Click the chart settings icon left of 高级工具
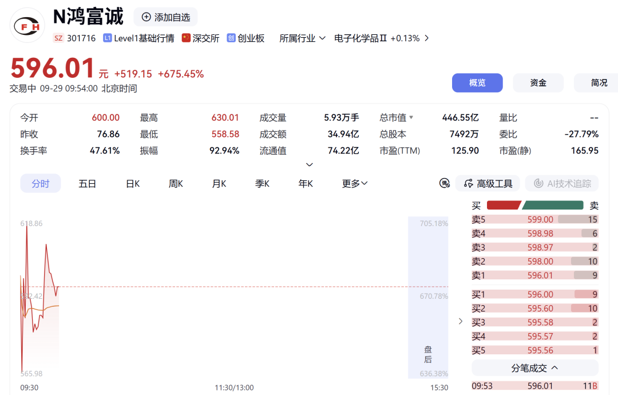 [x=445, y=183]
